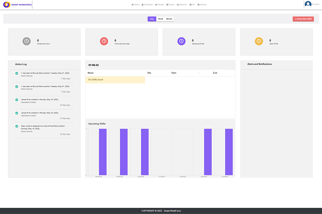
Task: Click the Create New Shift button
Action: pos(303,19)
